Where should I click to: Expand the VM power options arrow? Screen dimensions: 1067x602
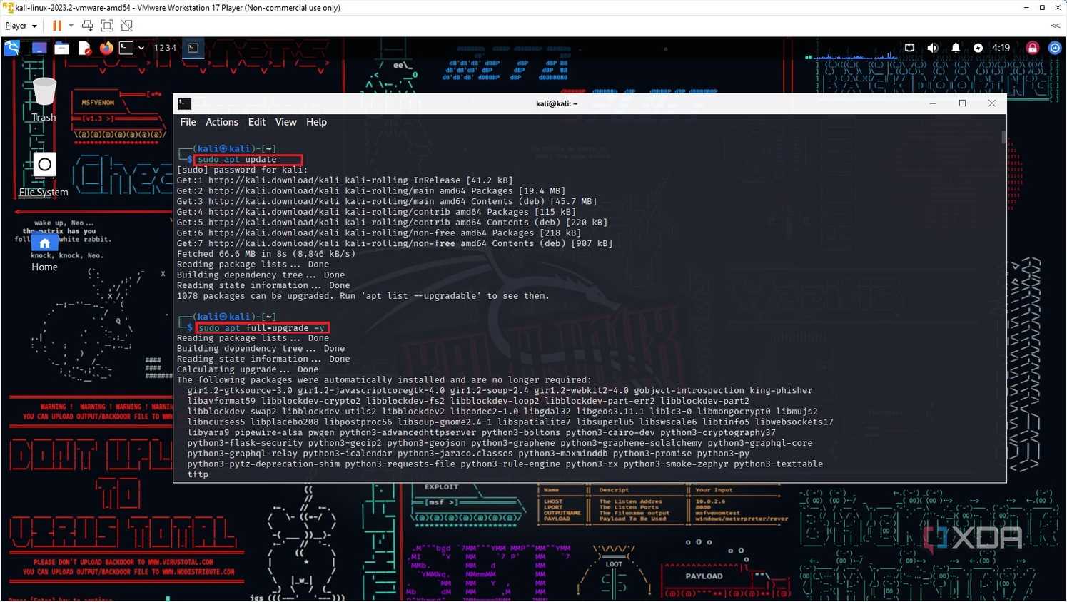(71, 26)
